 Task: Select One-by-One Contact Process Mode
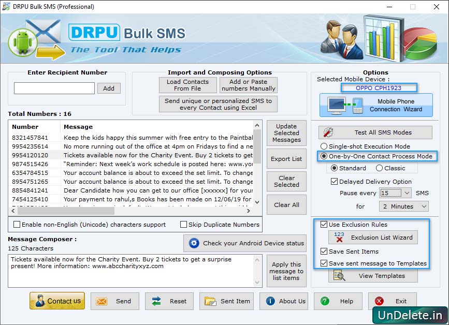324,156
